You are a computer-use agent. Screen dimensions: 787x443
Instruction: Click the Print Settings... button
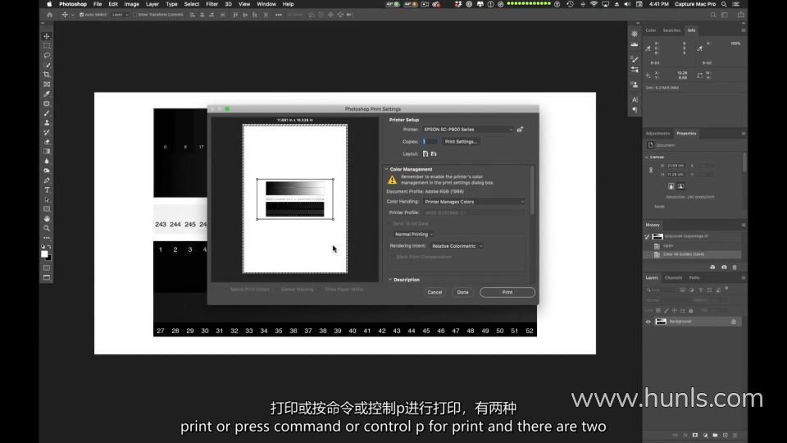tap(461, 142)
